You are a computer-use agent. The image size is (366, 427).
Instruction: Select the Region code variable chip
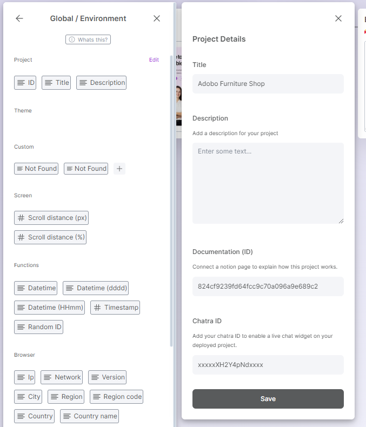pyautogui.click(x=116, y=397)
